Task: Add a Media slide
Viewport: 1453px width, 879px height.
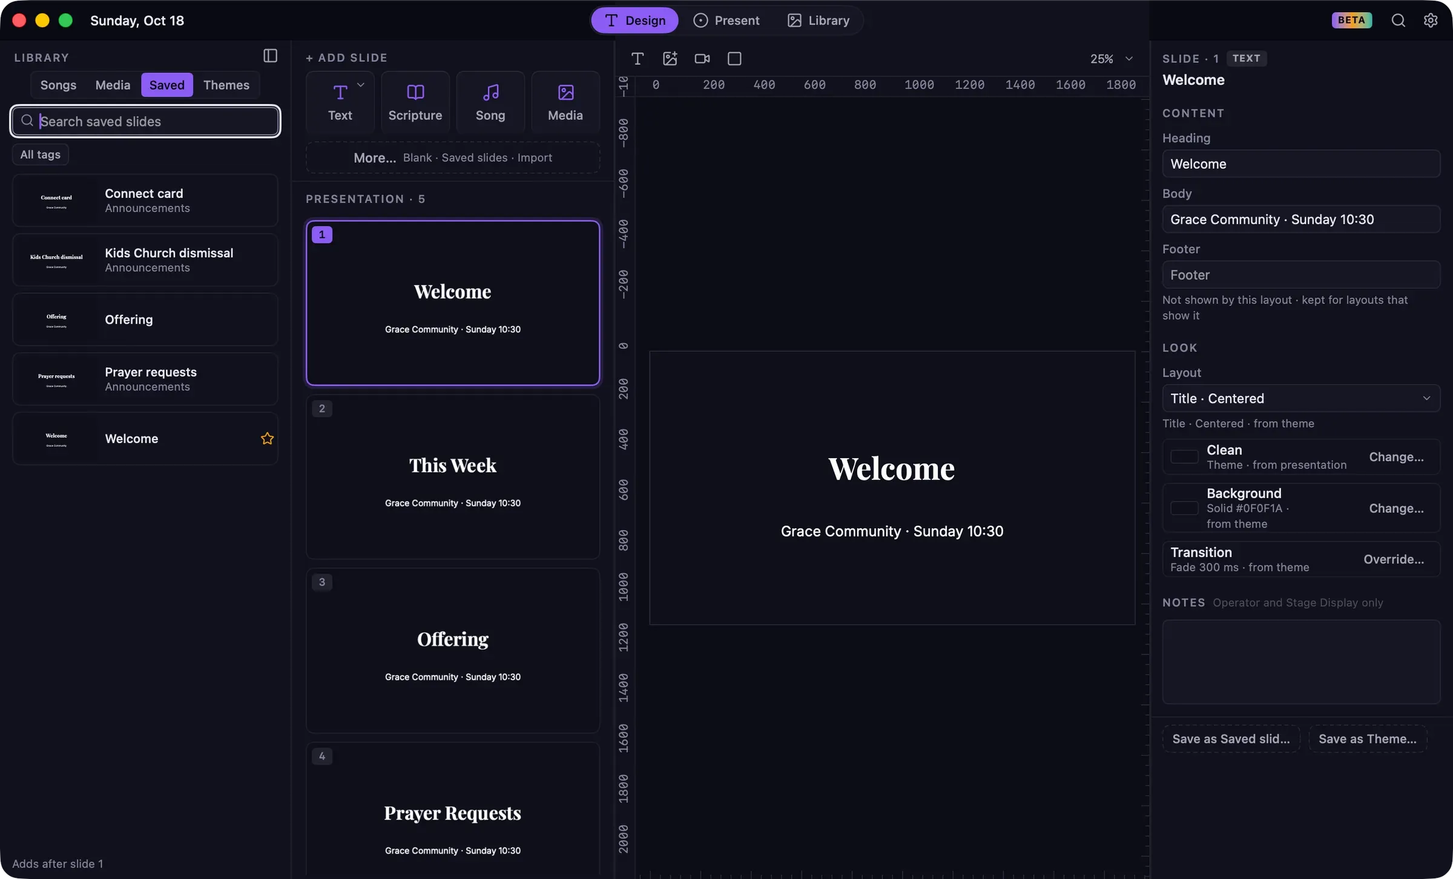Action: pos(565,102)
